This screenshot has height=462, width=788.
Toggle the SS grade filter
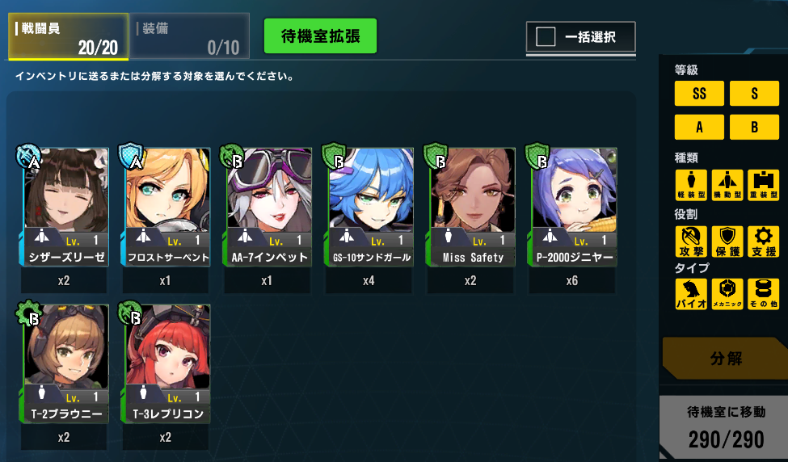(699, 94)
